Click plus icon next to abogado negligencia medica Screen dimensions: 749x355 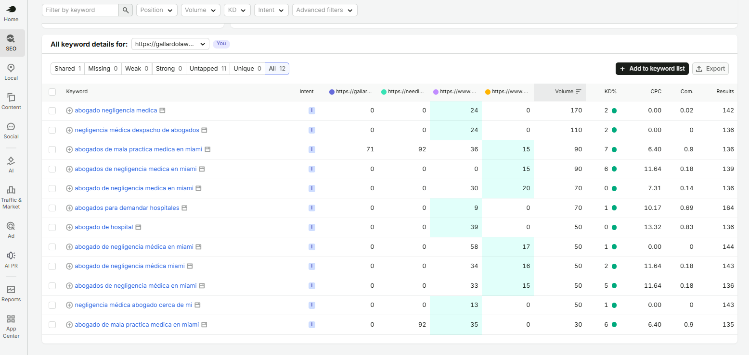click(69, 110)
